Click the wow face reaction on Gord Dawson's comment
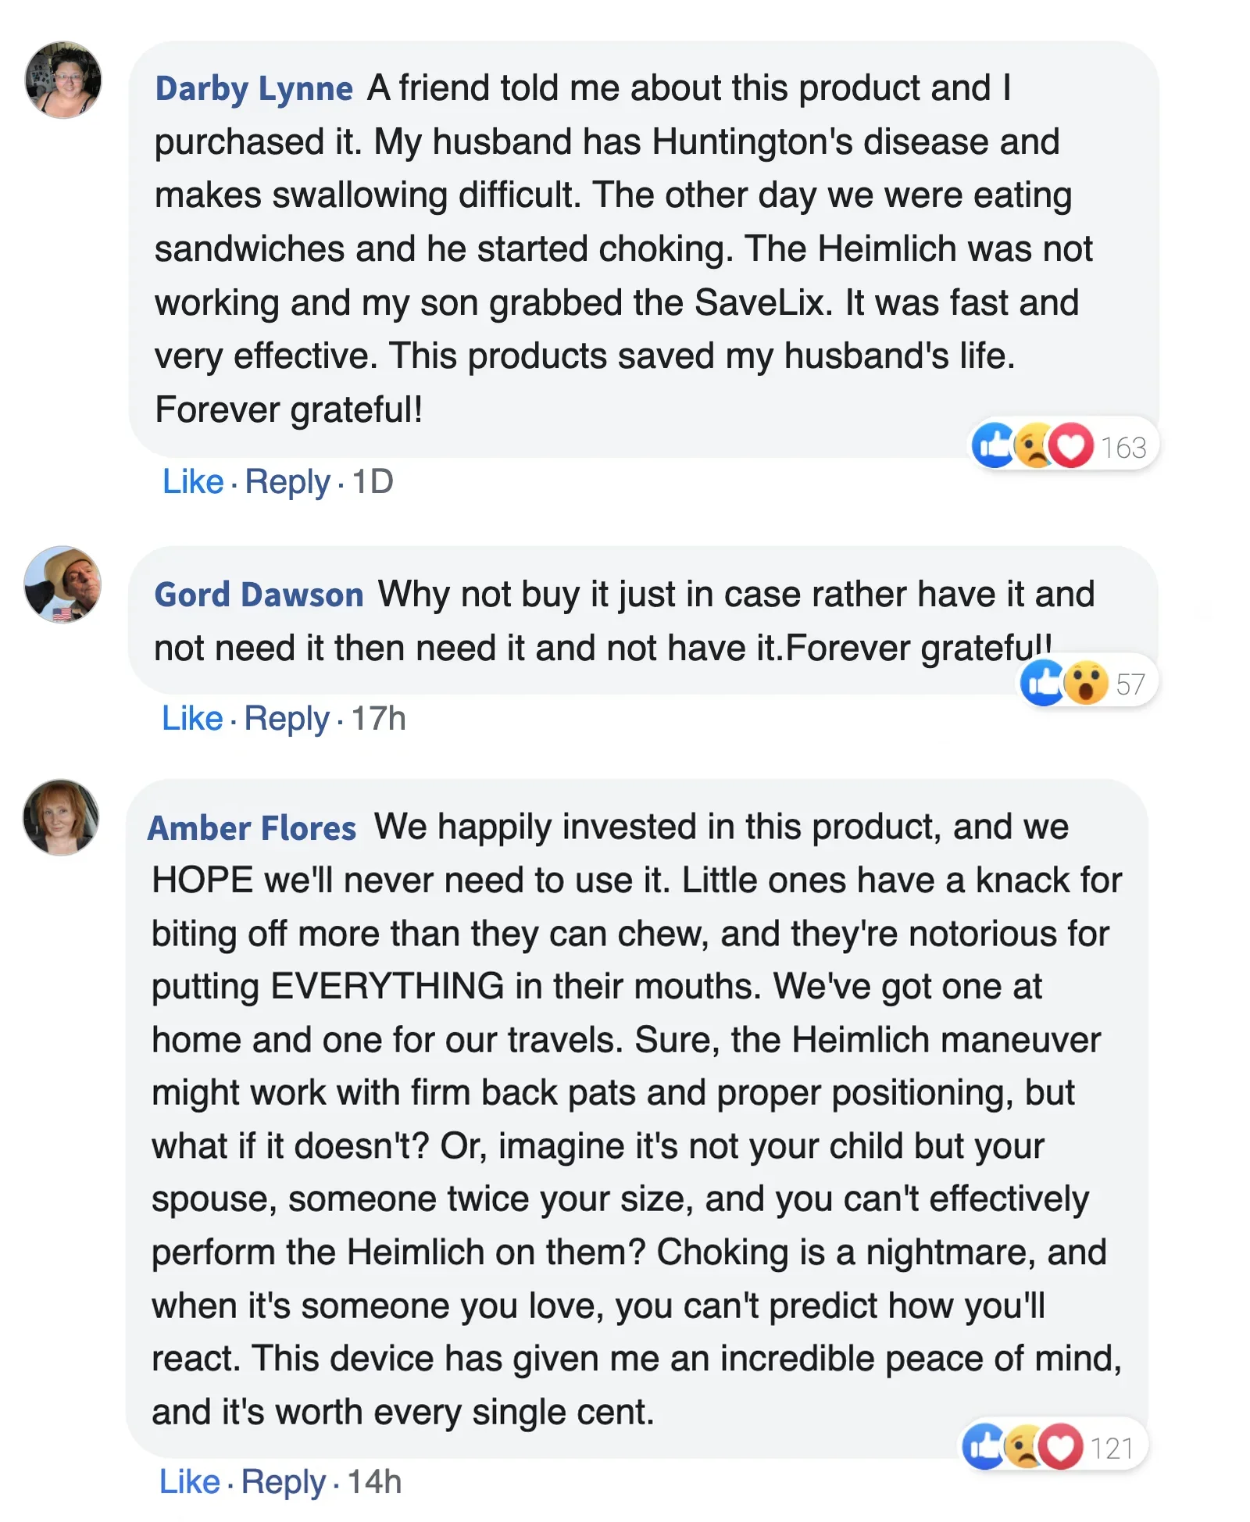The image size is (1250, 1522). click(1086, 683)
